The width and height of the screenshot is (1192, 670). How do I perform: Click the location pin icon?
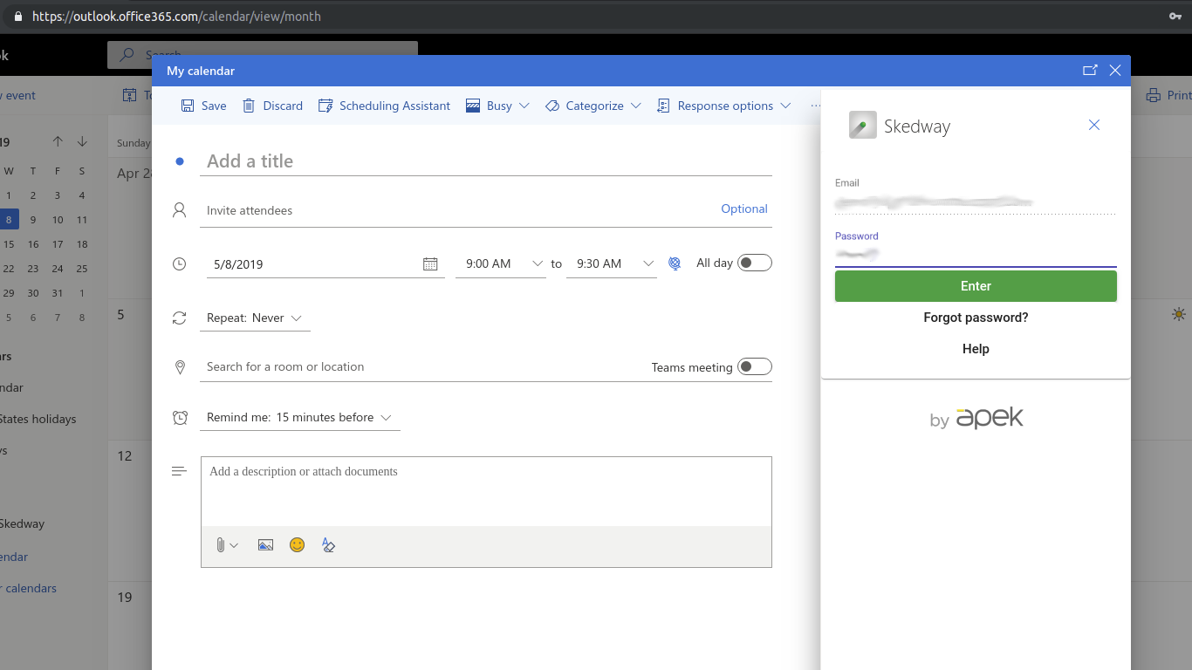180,367
